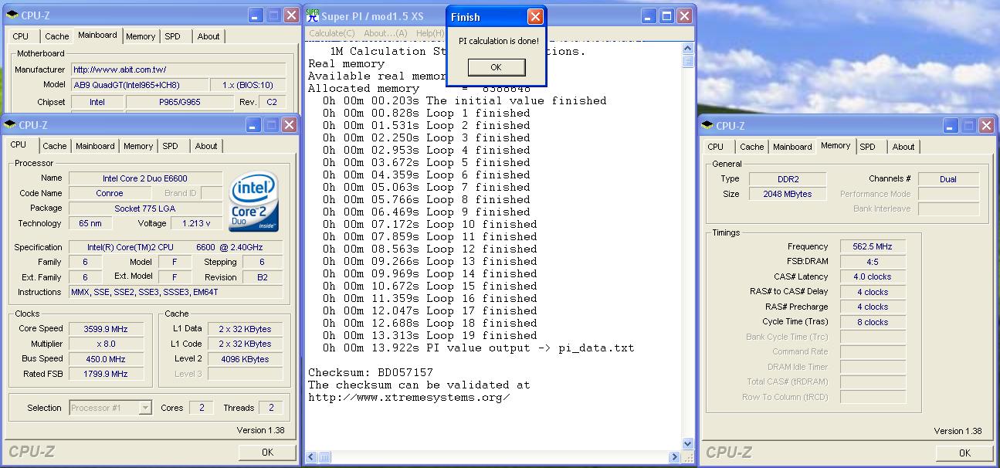Select CPU tab in CPU-Z Memory window

click(x=716, y=147)
